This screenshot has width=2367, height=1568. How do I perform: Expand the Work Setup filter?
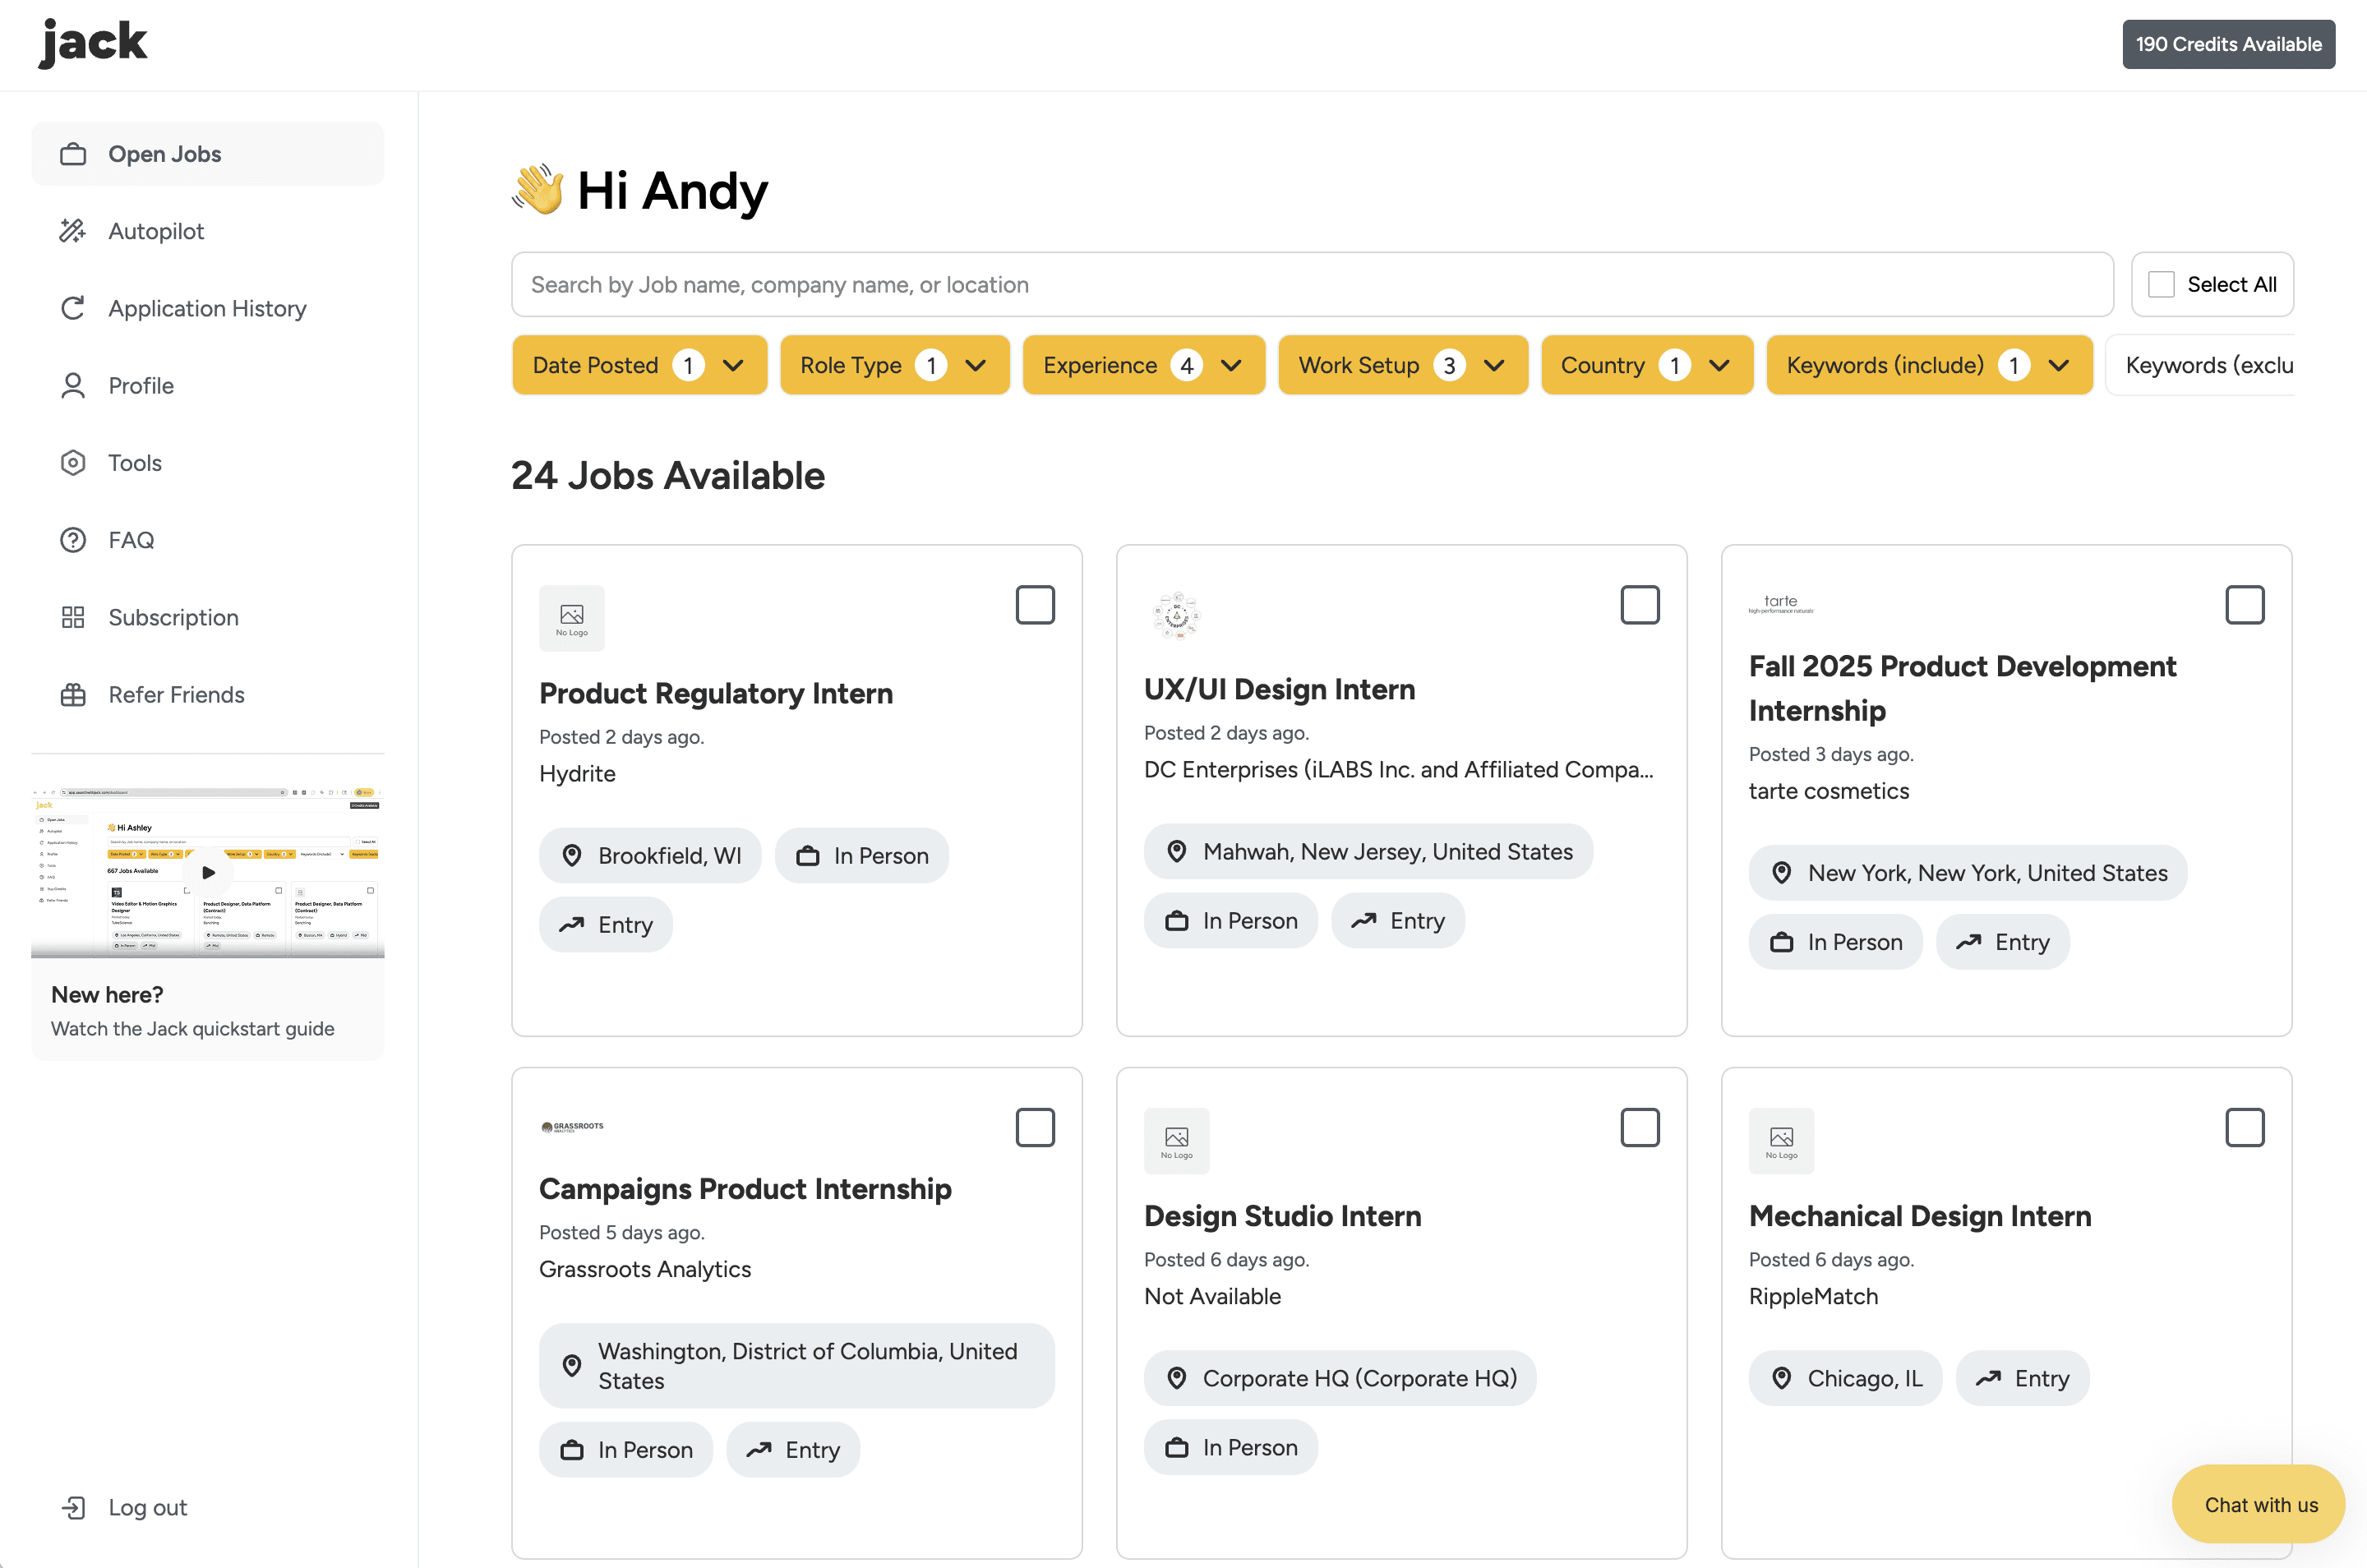click(x=1402, y=365)
